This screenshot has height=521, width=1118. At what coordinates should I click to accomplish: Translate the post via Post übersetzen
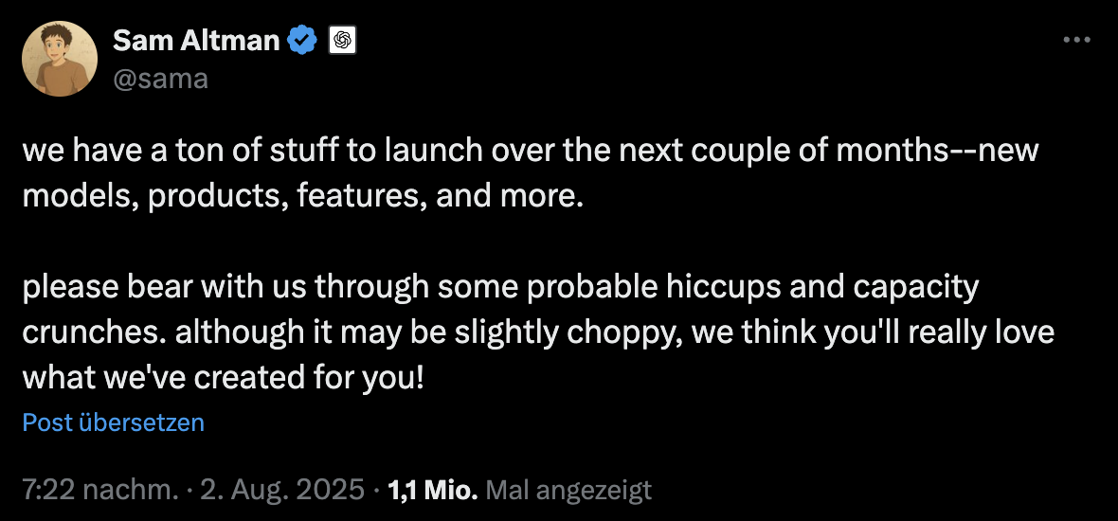(x=114, y=422)
